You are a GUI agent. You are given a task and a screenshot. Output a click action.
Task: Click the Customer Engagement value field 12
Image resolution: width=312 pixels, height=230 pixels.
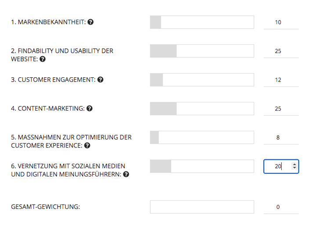coord(281,80)
